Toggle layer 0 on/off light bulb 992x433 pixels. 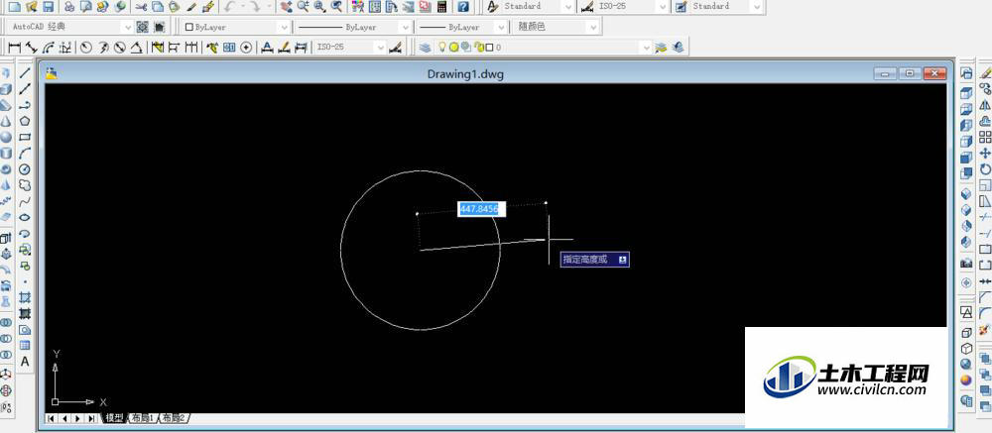tap(442, 47)
